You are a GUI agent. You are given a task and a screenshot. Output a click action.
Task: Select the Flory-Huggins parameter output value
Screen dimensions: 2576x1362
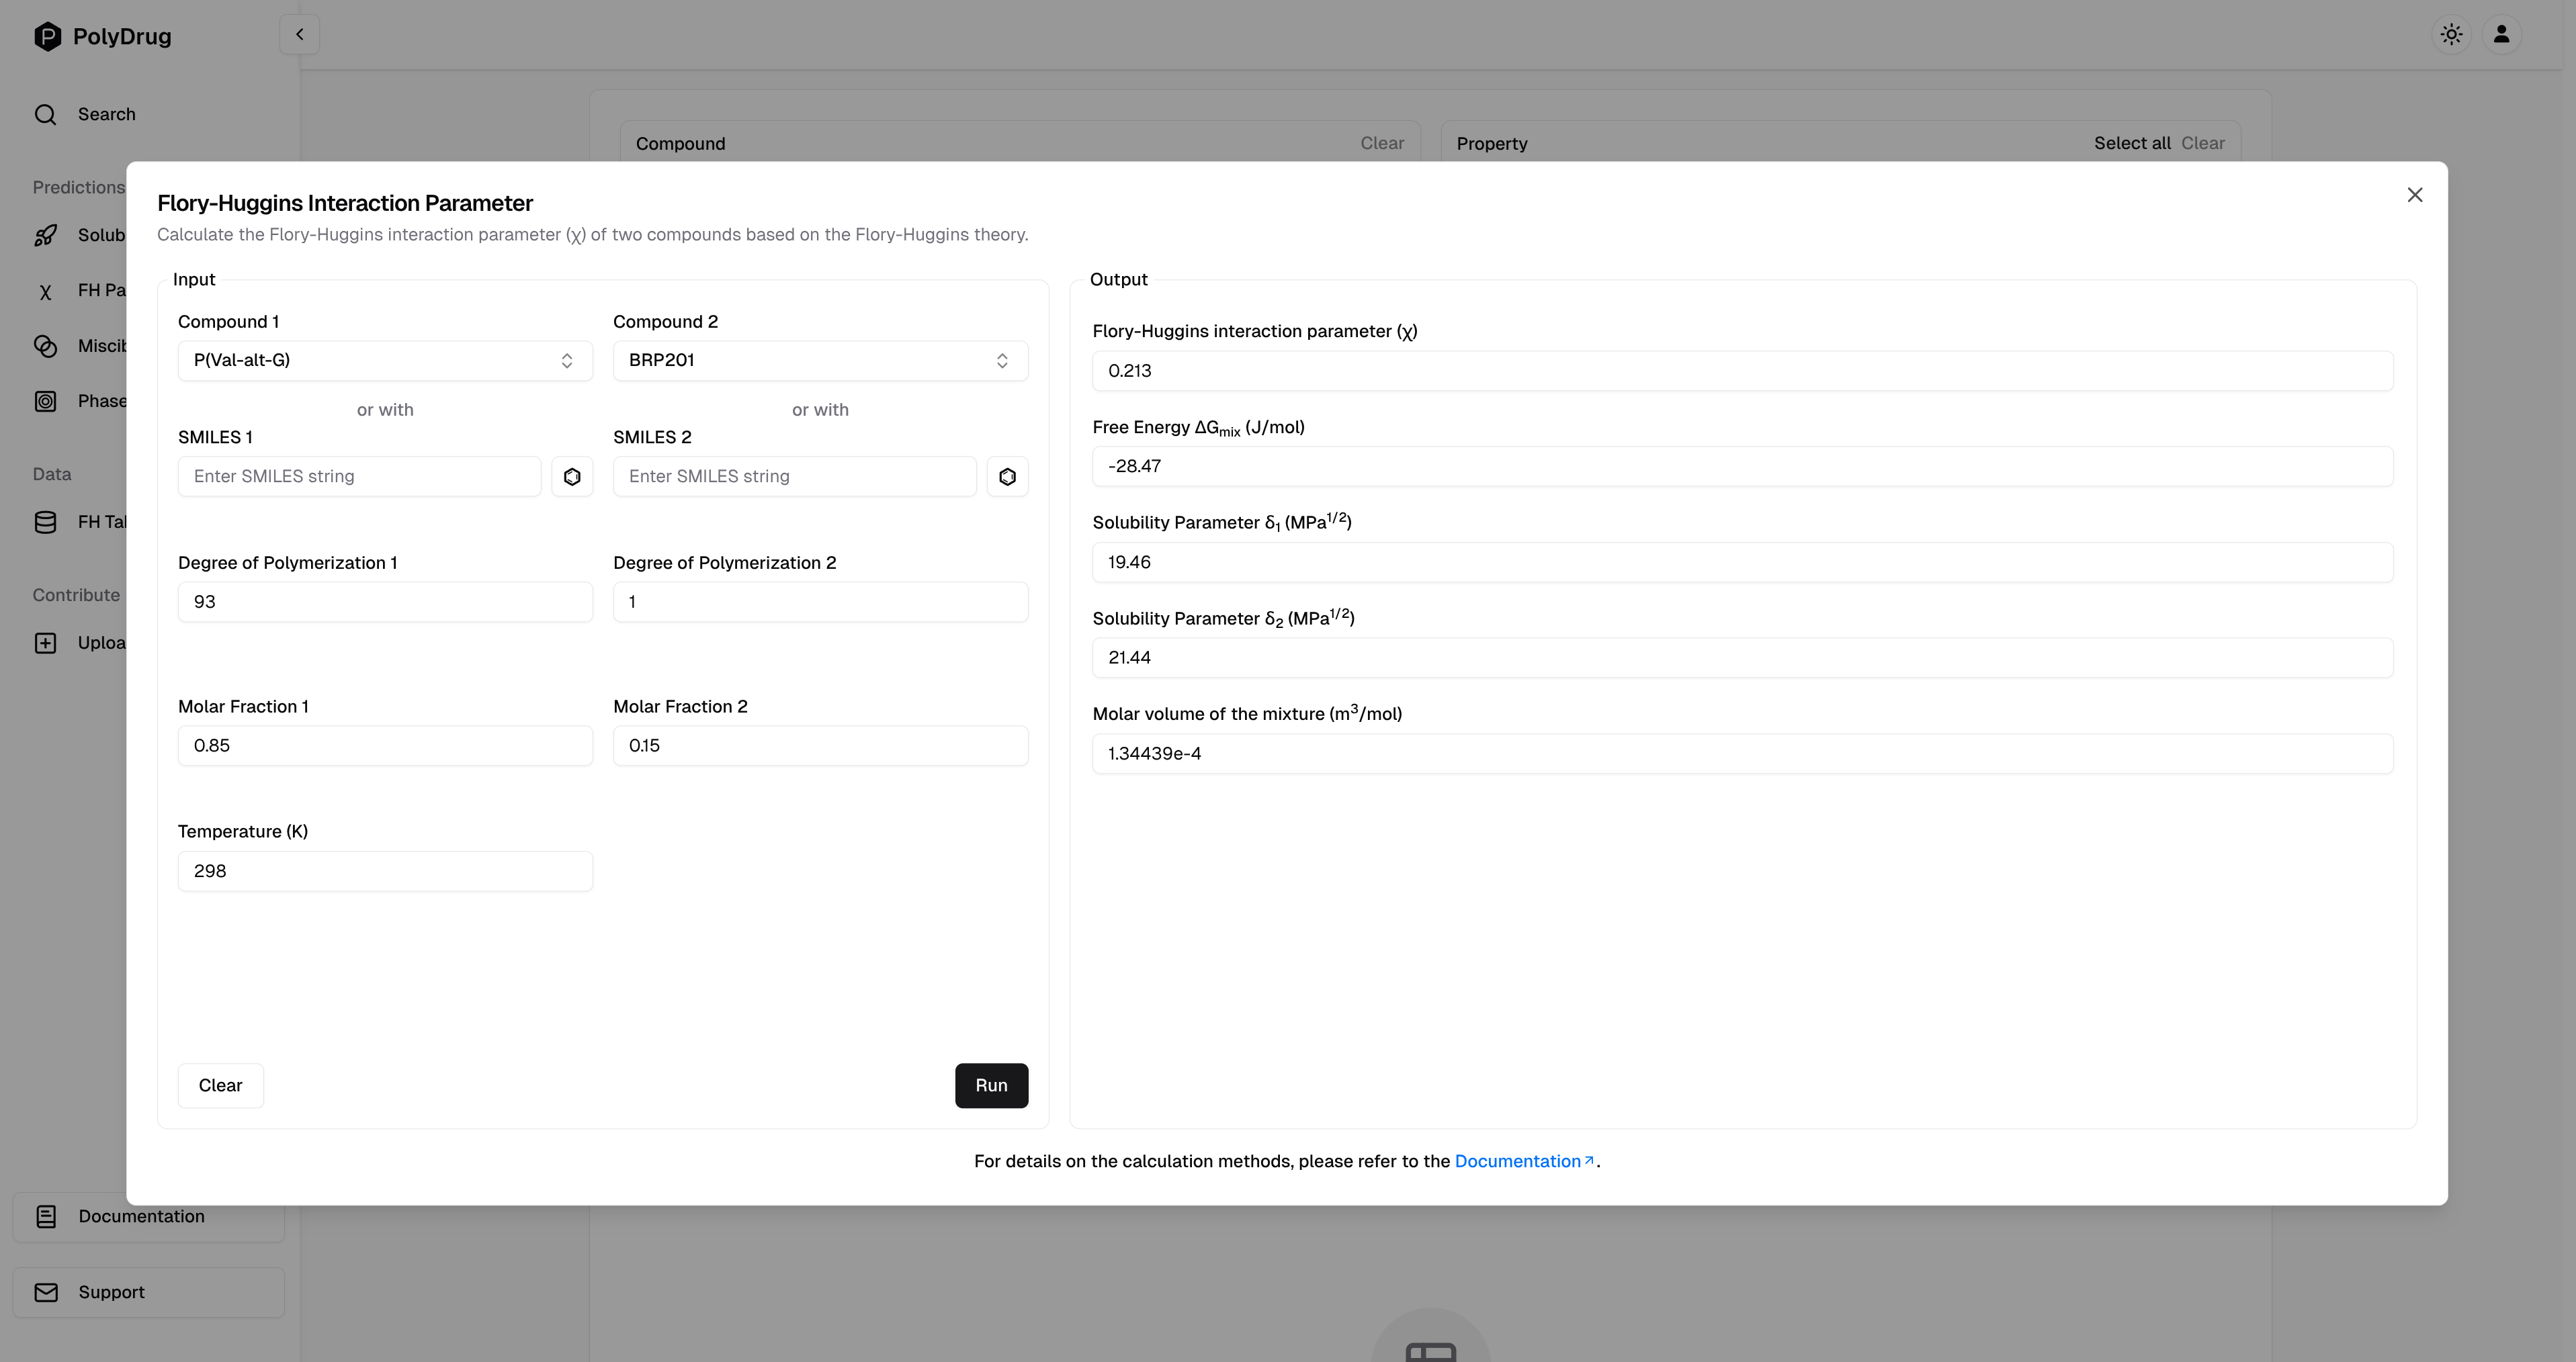tap(1741, 371)
